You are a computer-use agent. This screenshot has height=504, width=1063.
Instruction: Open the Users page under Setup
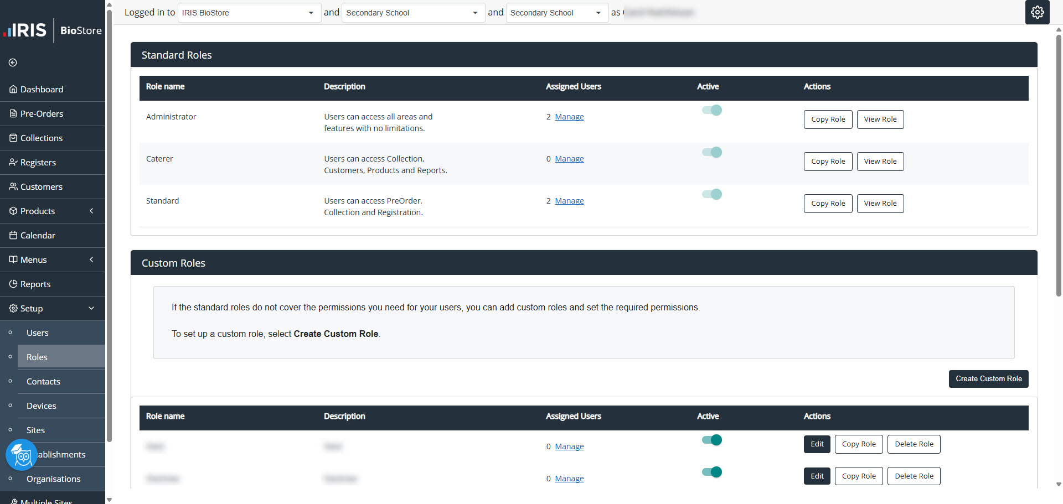pos(38,332)
